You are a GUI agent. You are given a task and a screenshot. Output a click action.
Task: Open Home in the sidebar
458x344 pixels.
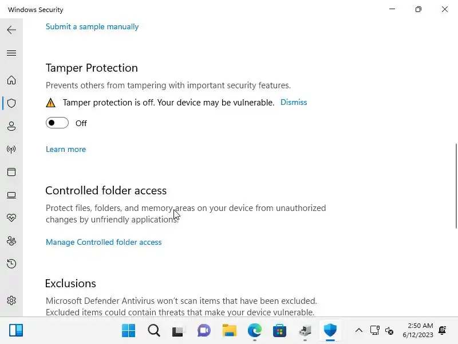(11, 80)
